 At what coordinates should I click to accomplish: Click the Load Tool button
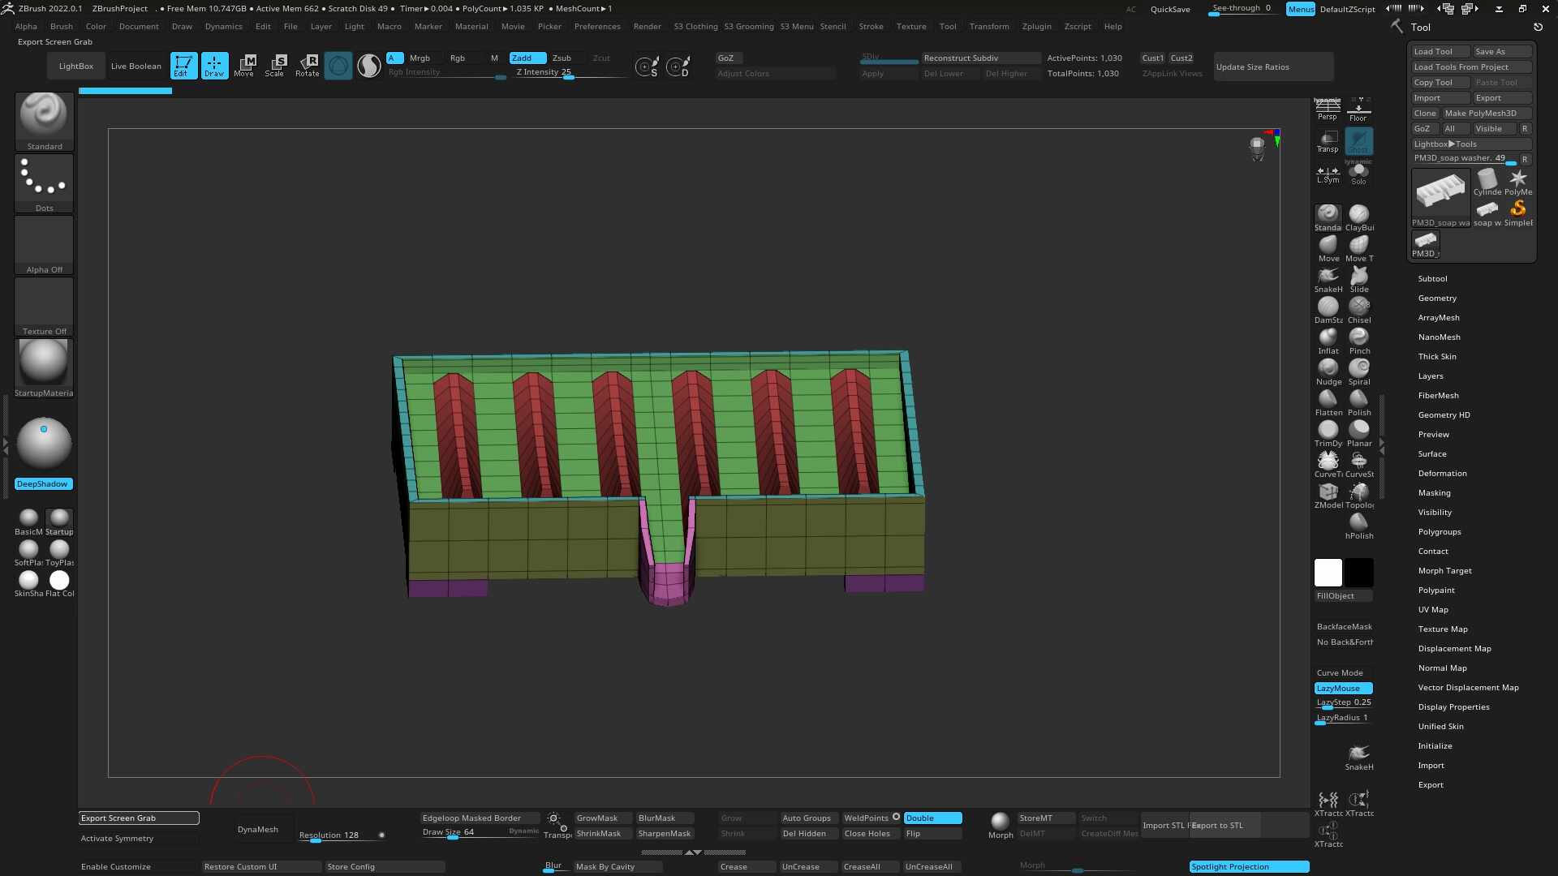[1440, 51]
